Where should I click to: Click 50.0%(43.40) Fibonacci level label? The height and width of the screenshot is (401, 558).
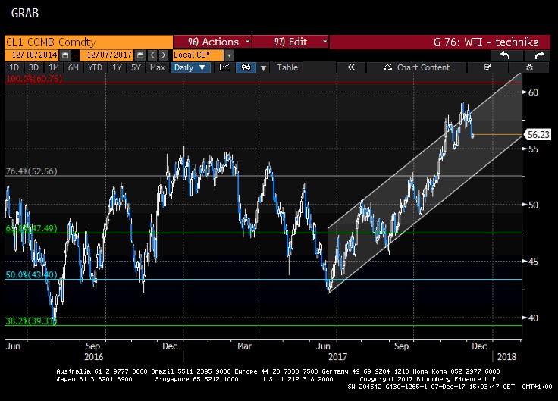31,274
